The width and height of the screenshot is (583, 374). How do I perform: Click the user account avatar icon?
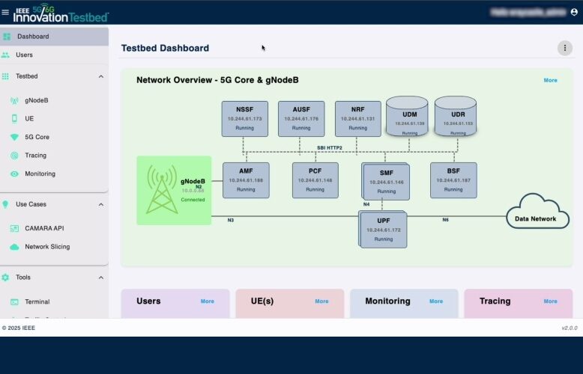(574, 12)
